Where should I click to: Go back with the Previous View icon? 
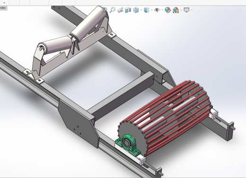pyautogui.click(x=120, y=10)
